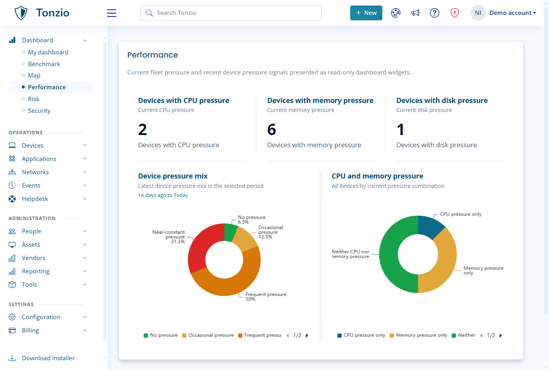Image resolution: width=549 pixels, height=370 pixels.
Task: Click the Devices laptop icon
Action: (x=12, y=145)
